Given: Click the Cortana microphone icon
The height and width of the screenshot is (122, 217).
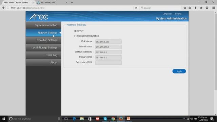Looking at the screenshot, I should [59, 119].
